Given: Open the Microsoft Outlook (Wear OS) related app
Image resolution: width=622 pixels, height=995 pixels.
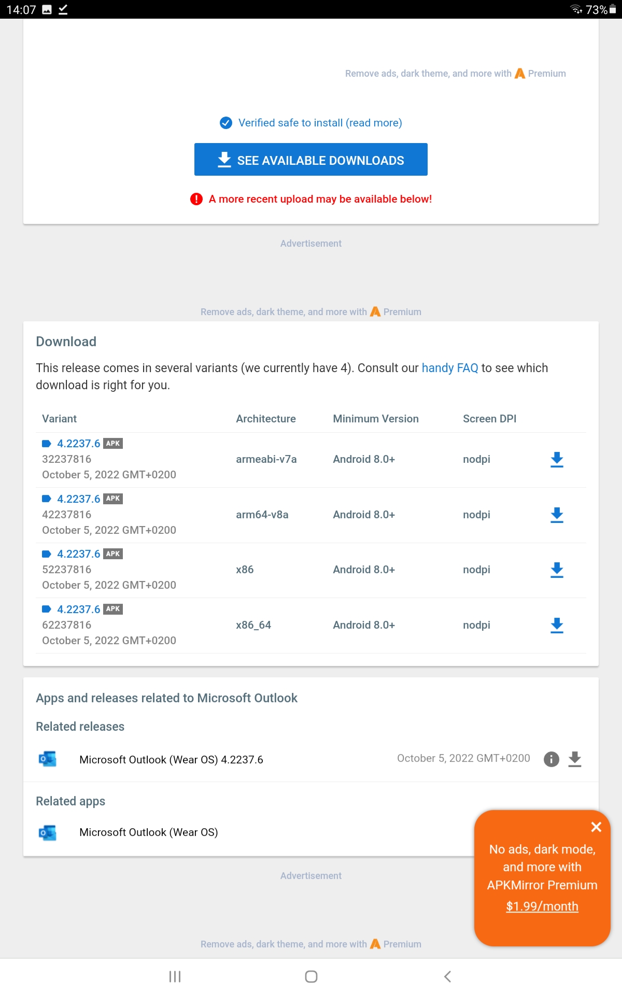Looking at the screenshot, I should (x=148, y=832).
